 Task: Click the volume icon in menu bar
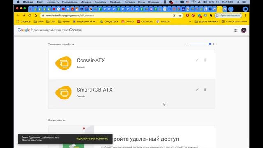point(205,2)
